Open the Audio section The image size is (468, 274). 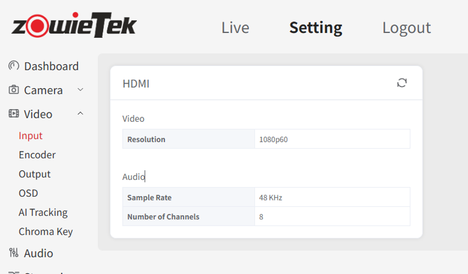point(38,253)
